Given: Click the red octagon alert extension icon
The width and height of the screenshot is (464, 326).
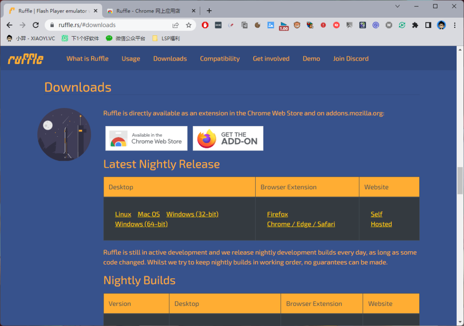Looking at the screenshot, I should click(323, 25).
